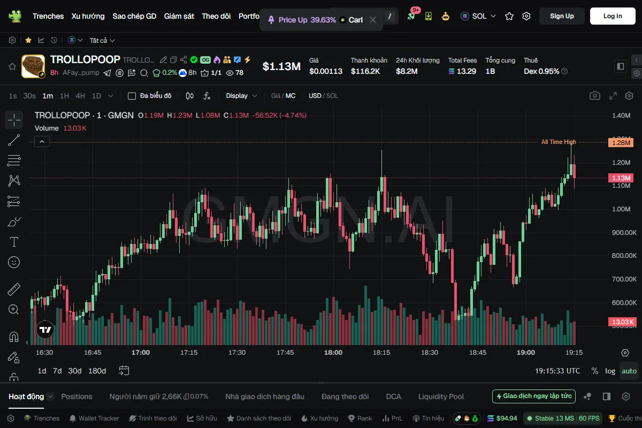This screenshot has height=428, width=642.
Task: Click the Sign Up button
Action: click(x=562, y=16)
